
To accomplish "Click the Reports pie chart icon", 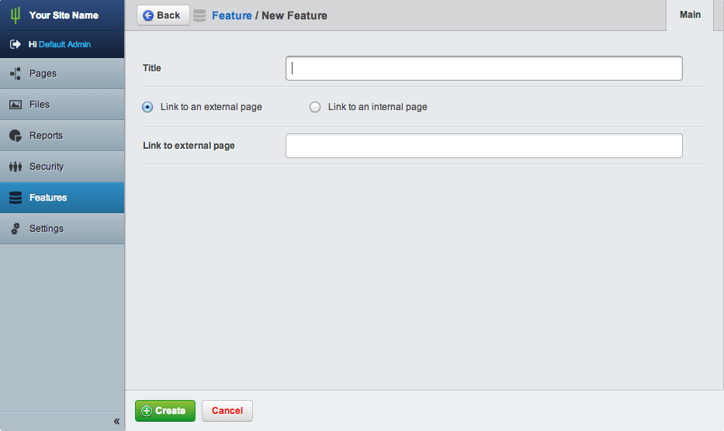I will (15, 136).
